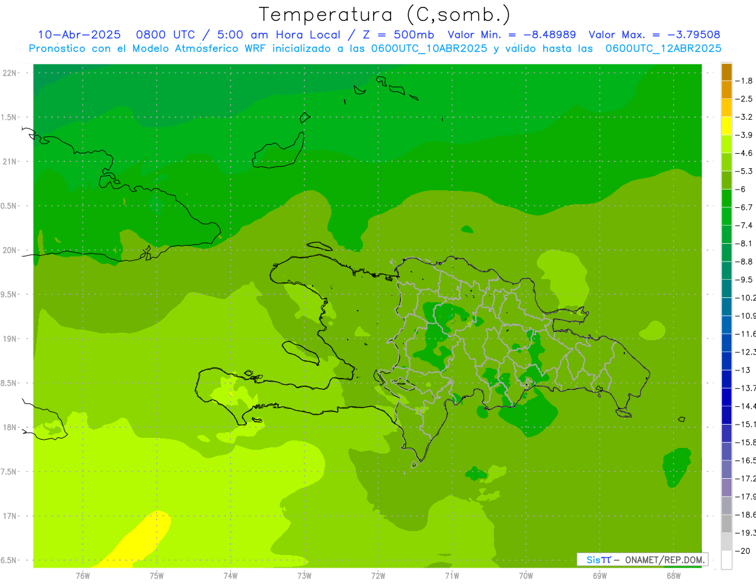Click the yellow legend swatch between -3.2 and -3.9
Screen dimensions: 756x584
[x=726, y=126]
